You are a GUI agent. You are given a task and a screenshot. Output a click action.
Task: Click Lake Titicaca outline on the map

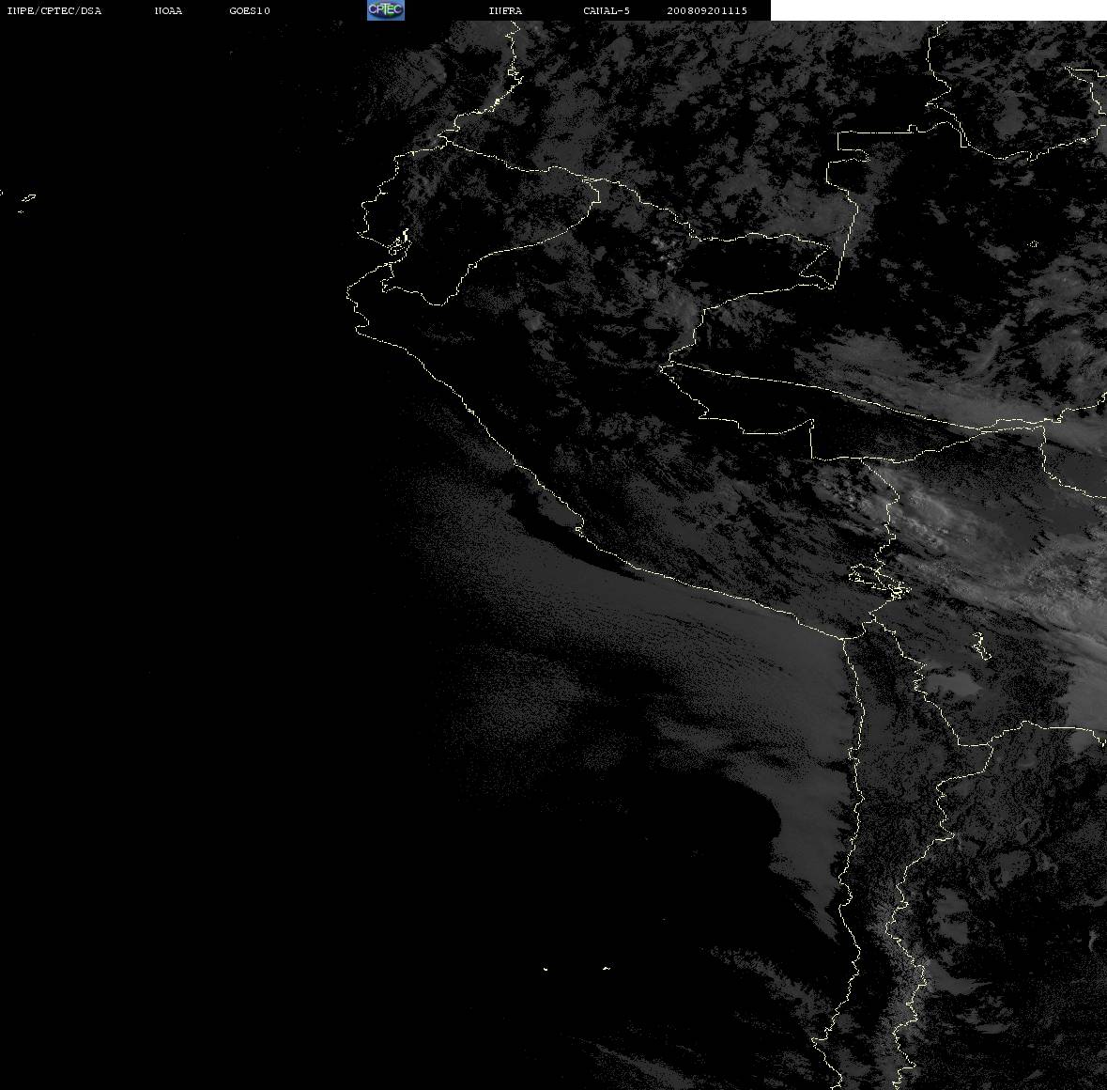(x=878, y=580)
